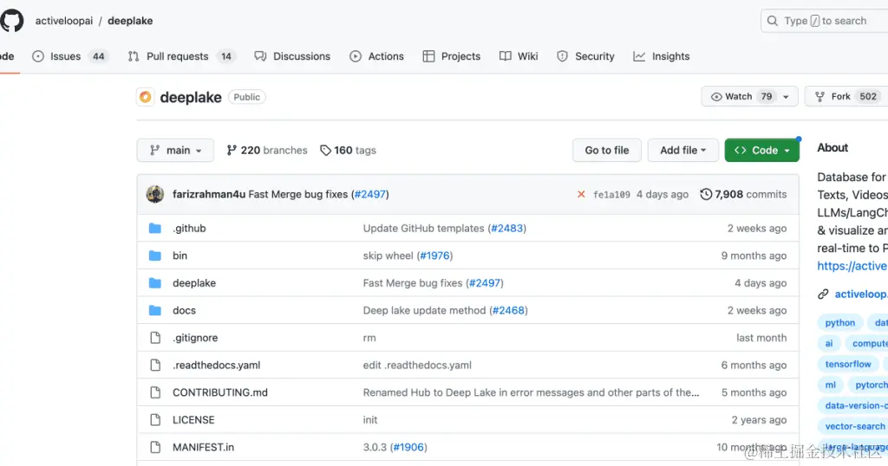Switch to the Discussions tab
Viewport: 888px width, 466px height.
click(x=292, y=56)
